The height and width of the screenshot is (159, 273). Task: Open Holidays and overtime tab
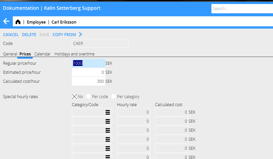click(74, 54)
